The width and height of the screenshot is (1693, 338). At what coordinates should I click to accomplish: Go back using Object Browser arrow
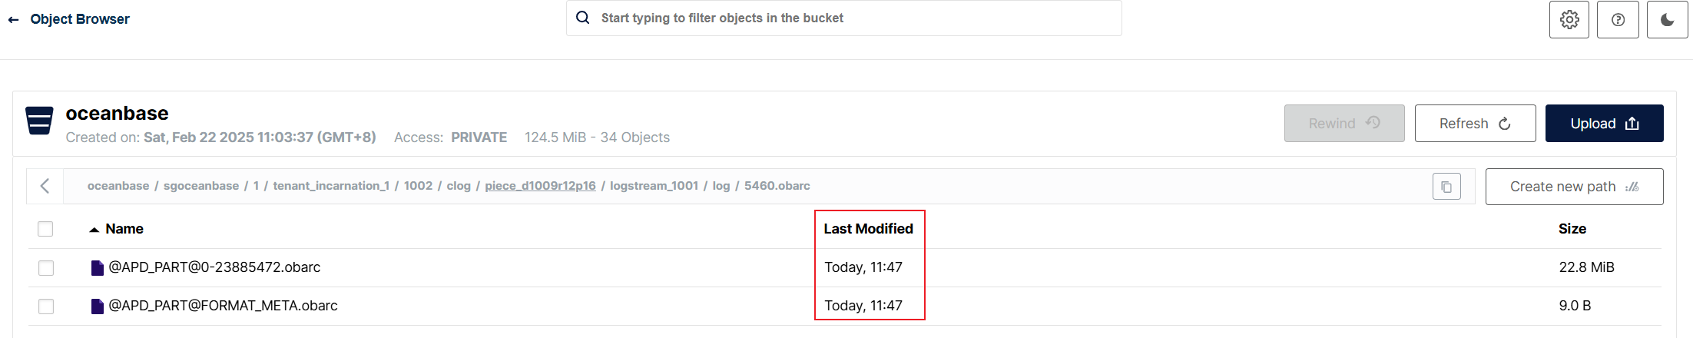click(x=13, y=20)
